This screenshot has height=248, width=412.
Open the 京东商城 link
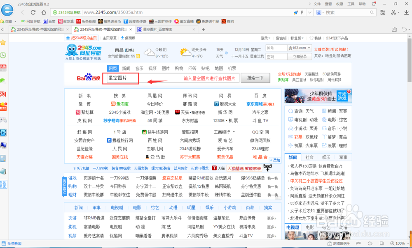pos(255,104)
